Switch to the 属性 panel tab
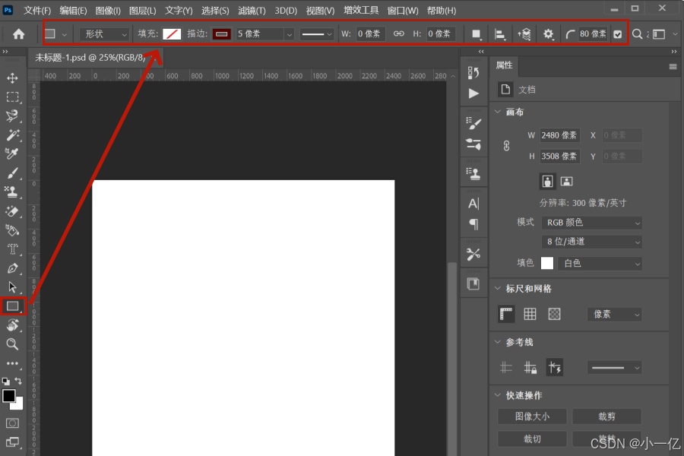 coord(505,65)
